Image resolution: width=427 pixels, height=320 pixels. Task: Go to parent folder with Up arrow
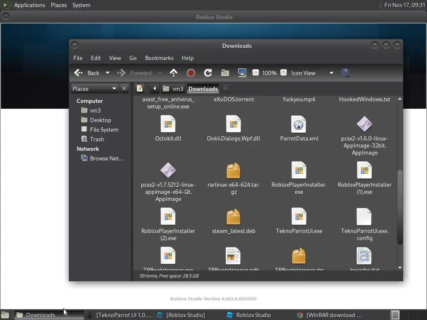(173, 72)
